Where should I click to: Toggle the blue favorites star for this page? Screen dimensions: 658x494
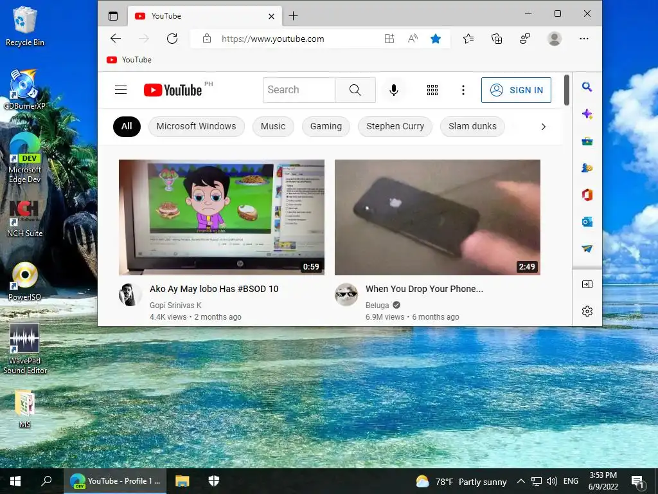436,39
